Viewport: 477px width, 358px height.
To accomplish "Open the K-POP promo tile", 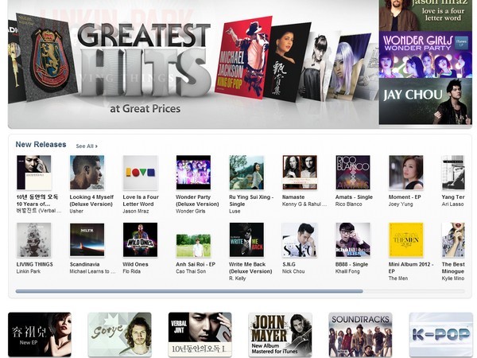I will pos(440,335).
